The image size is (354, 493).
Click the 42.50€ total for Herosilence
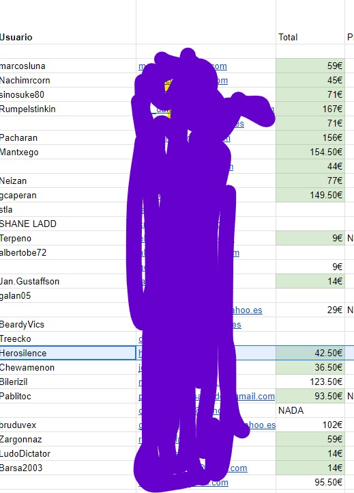[x=310, y=353]
